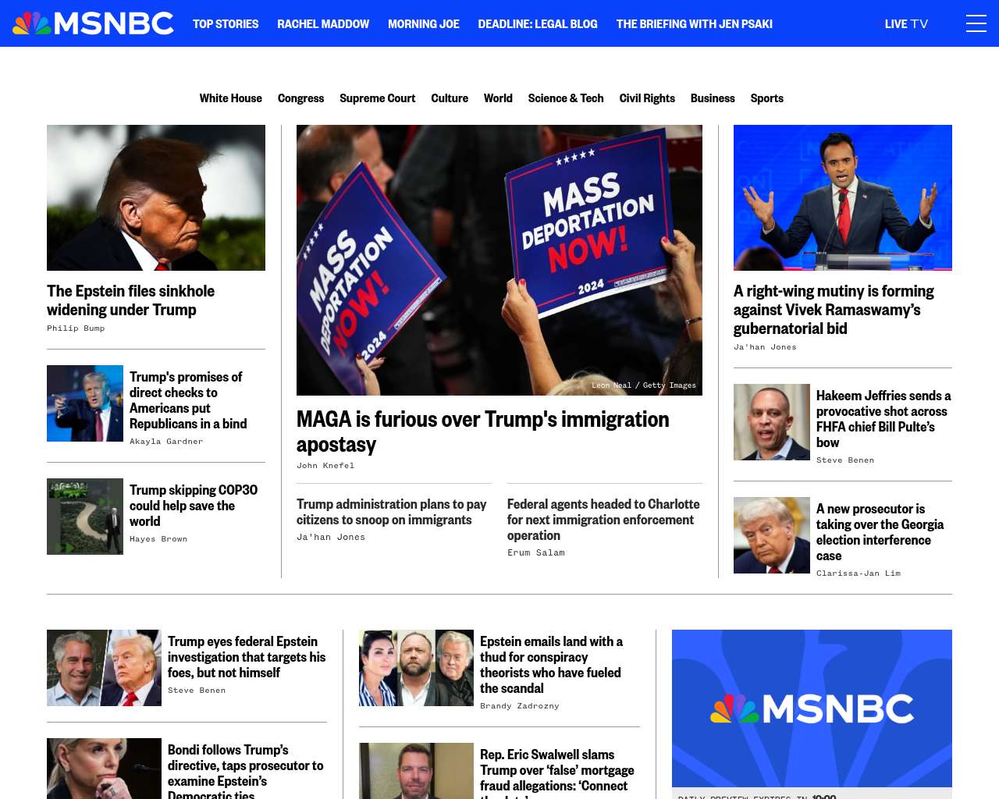The width and height of the screenshot is (999, 799).
Task: Open Live TV link in header
Action: [906, 24]
